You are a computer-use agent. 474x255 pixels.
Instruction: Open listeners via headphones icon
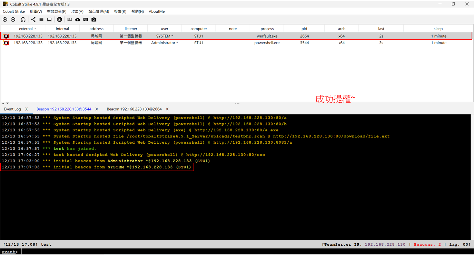23,20
